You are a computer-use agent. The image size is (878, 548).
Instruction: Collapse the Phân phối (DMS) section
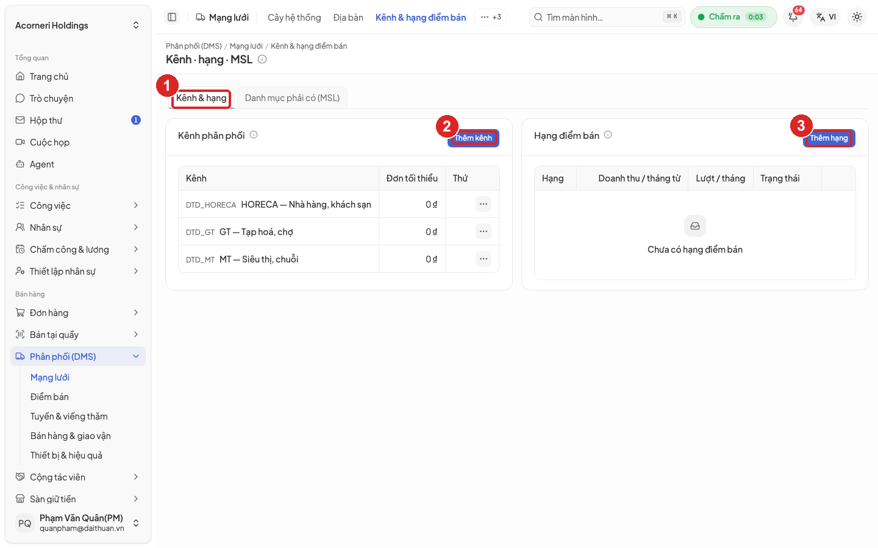click(78, 357)
